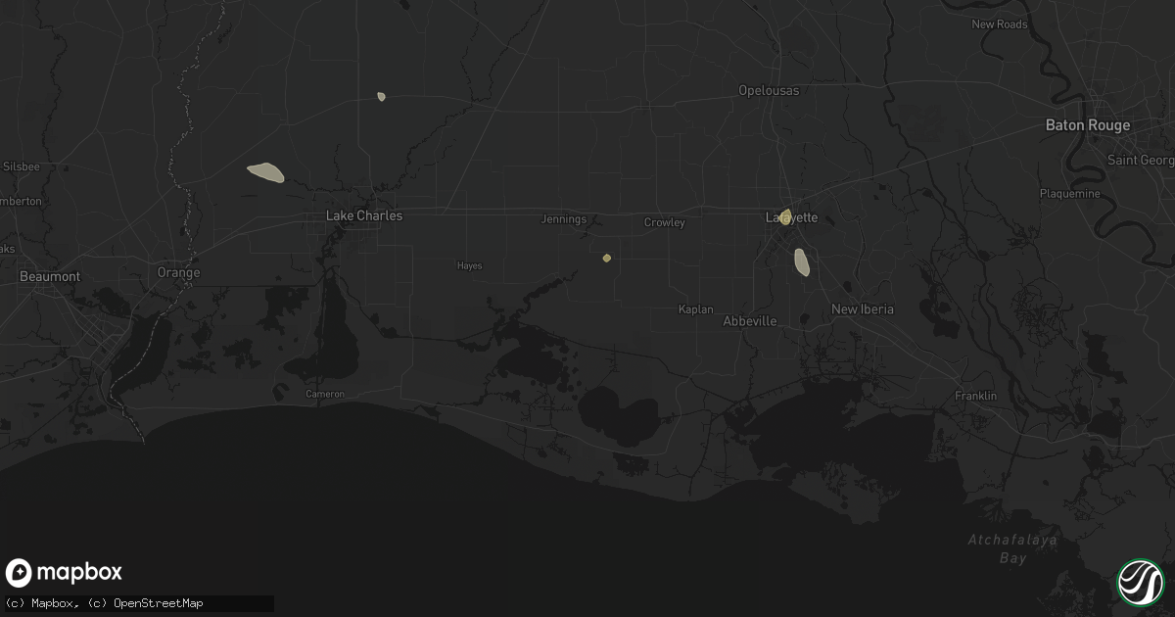Click the Opelousas label
Viewport: 1175px width, 617px height.
(769, 90)
